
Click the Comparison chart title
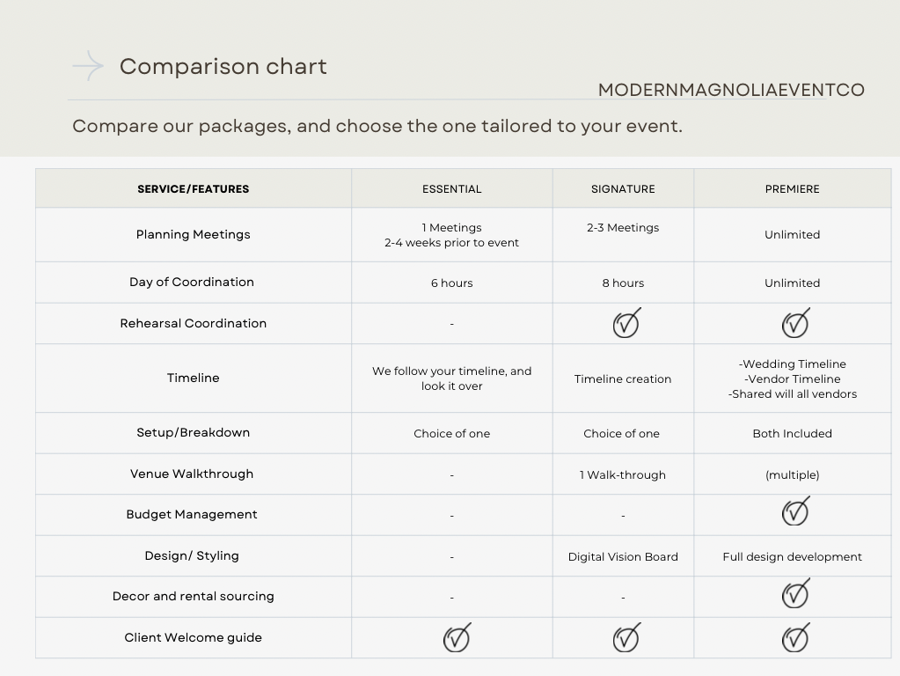click(223, 67)
